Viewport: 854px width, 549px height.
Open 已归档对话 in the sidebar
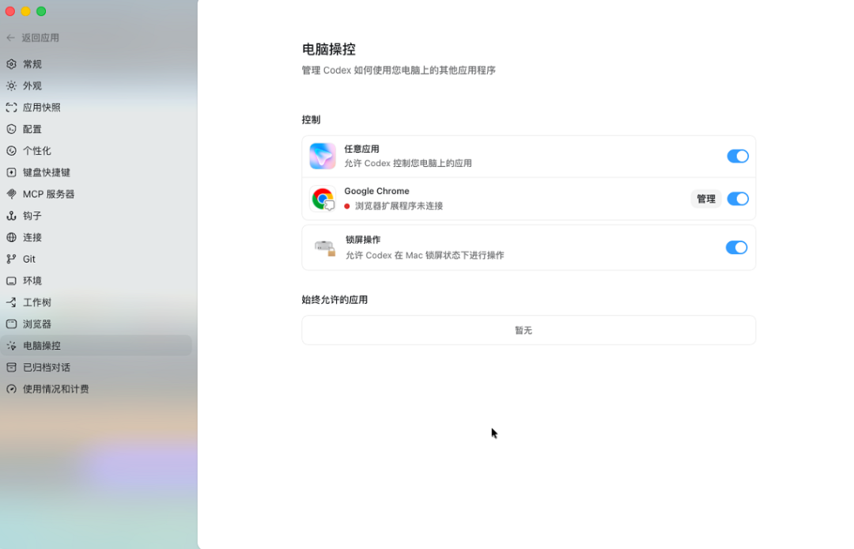click(96, 368)
